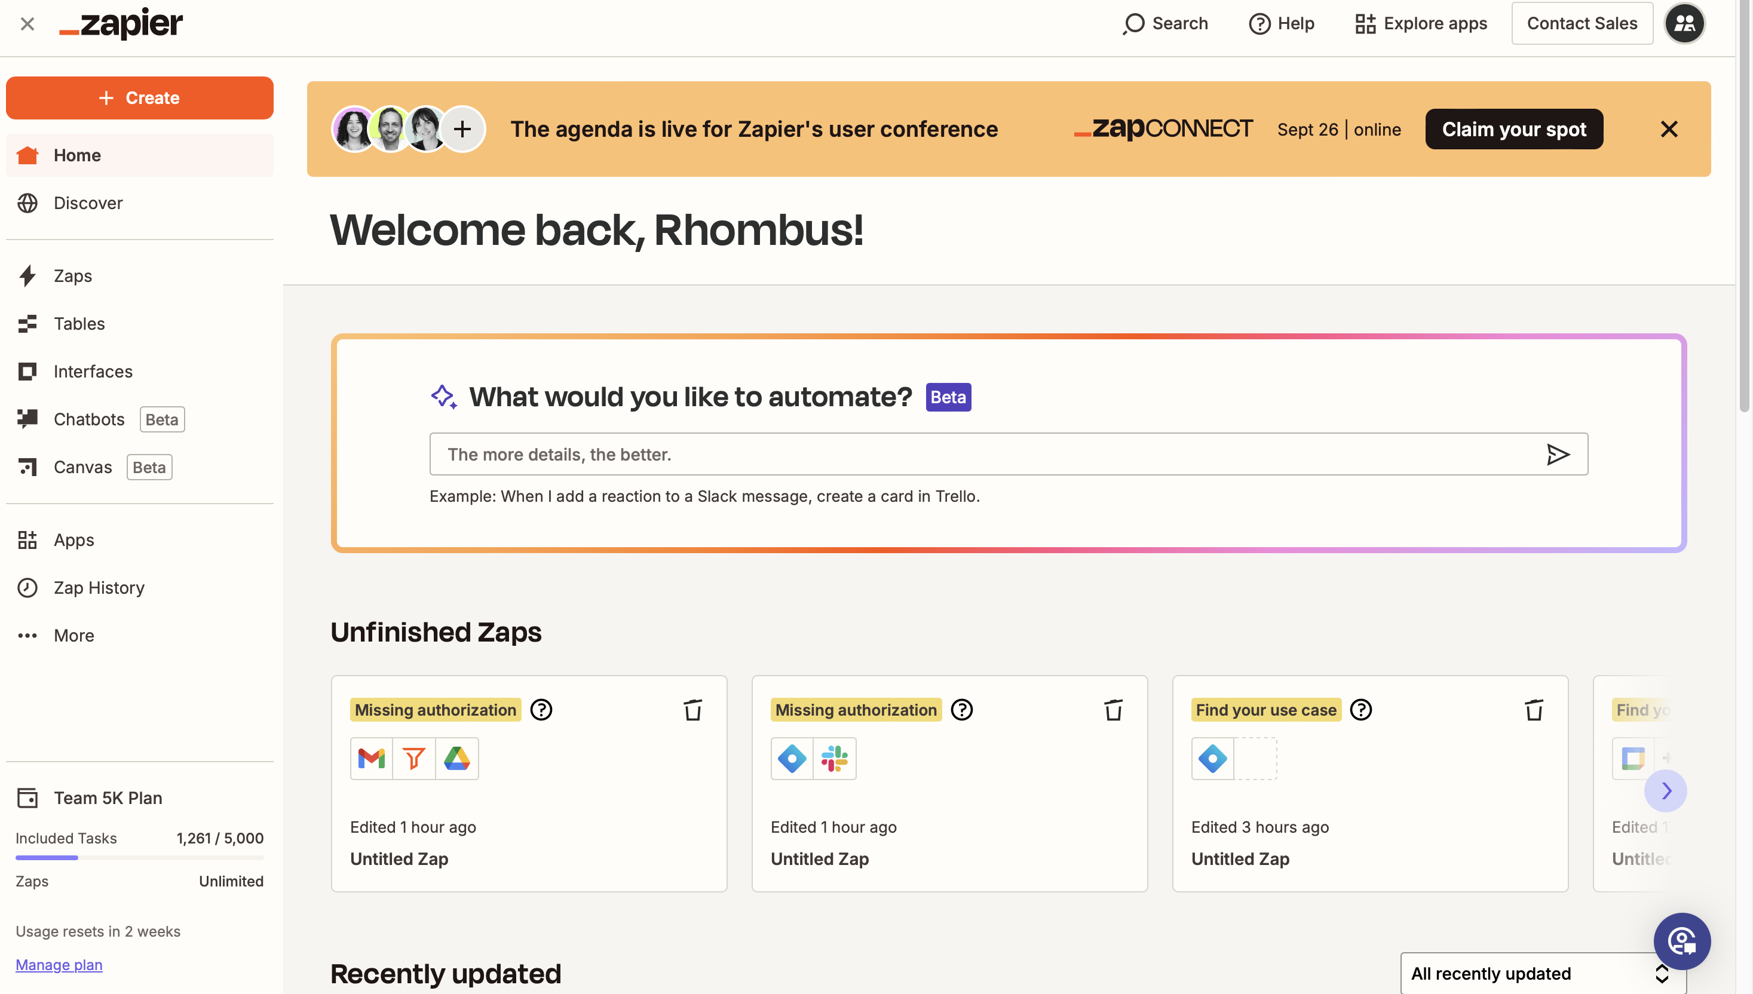This screenshot has width=1753, height=994.
Task: Click the Manage plan link
Action: (x=59, y=965)
